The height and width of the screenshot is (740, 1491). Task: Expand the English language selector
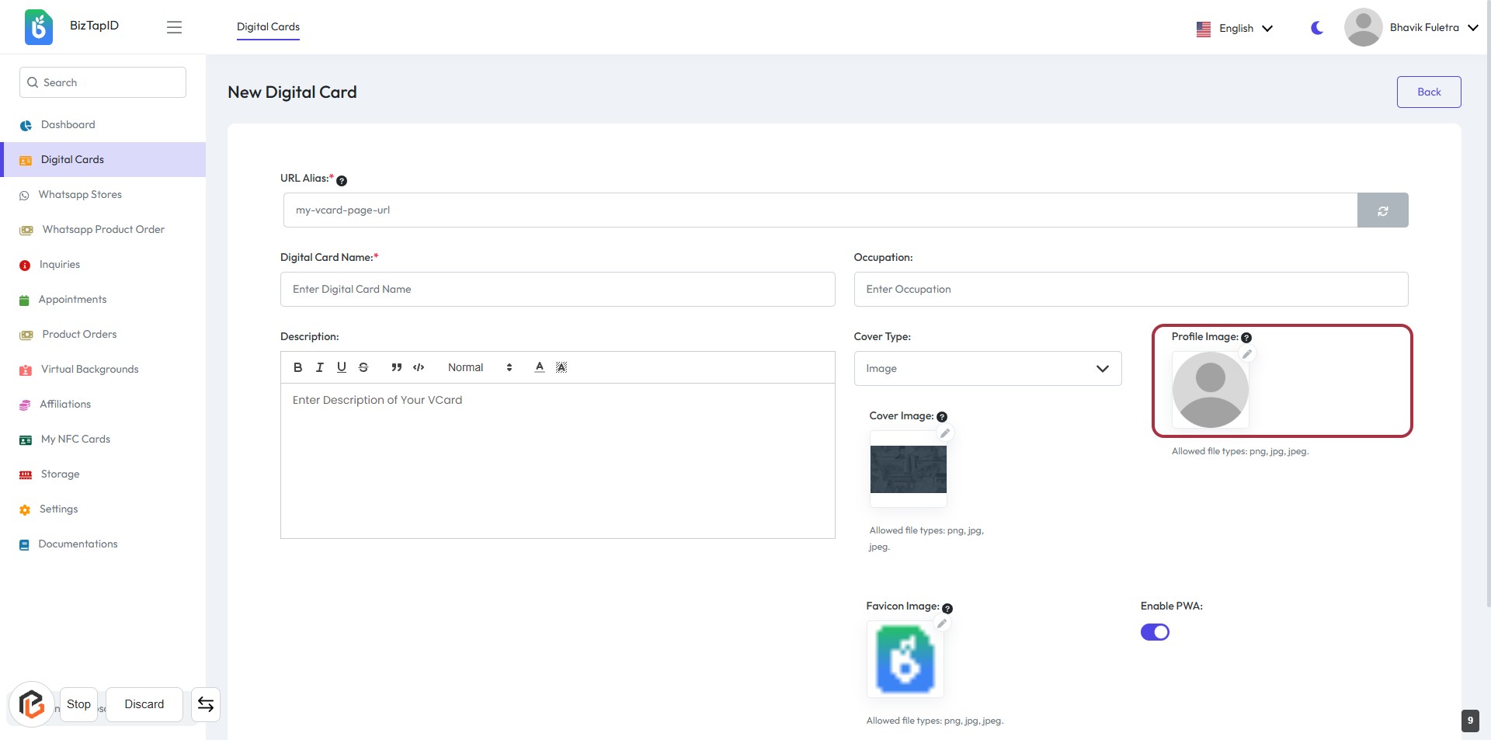point(1236,28)
